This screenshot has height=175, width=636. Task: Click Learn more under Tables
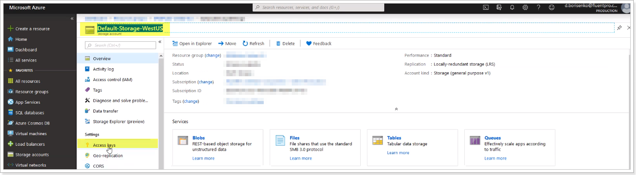coord(398,153)
